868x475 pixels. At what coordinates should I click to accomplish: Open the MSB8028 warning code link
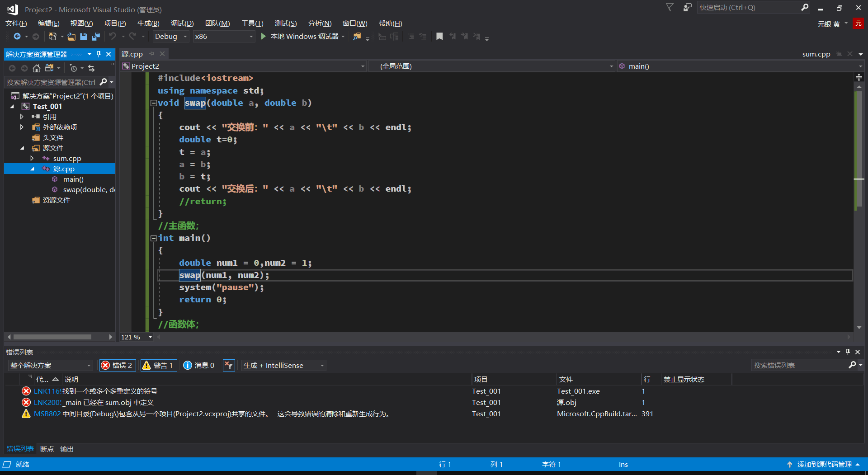click(47, 414)
